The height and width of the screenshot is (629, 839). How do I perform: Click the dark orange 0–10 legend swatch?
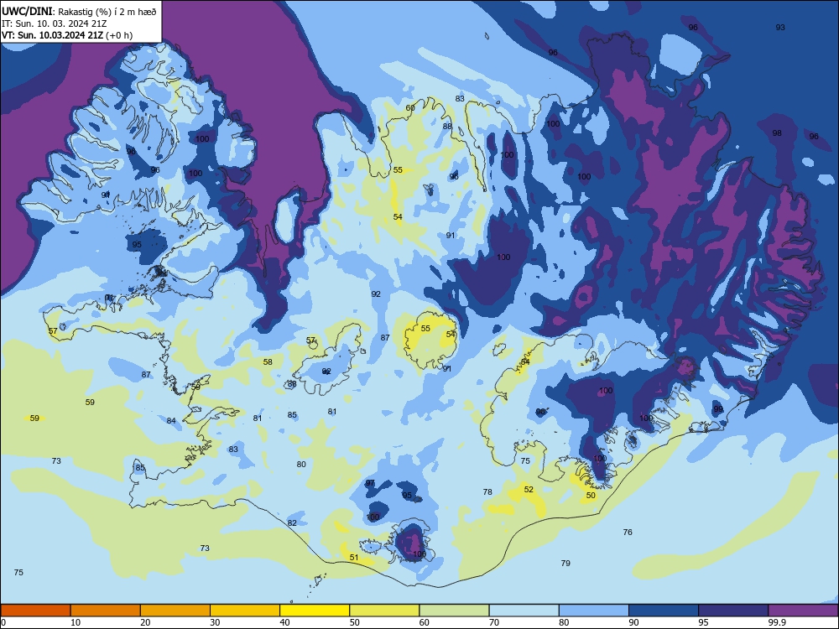[x=35, y=611]
